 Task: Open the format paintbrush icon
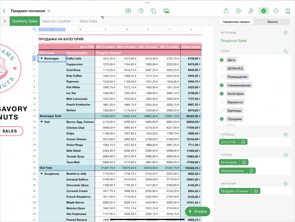[251, 11]
